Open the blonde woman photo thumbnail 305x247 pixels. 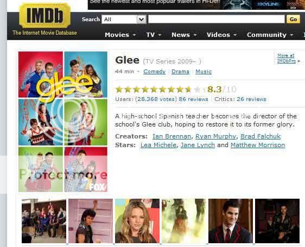pyautogui.click(x=137, y=221)
